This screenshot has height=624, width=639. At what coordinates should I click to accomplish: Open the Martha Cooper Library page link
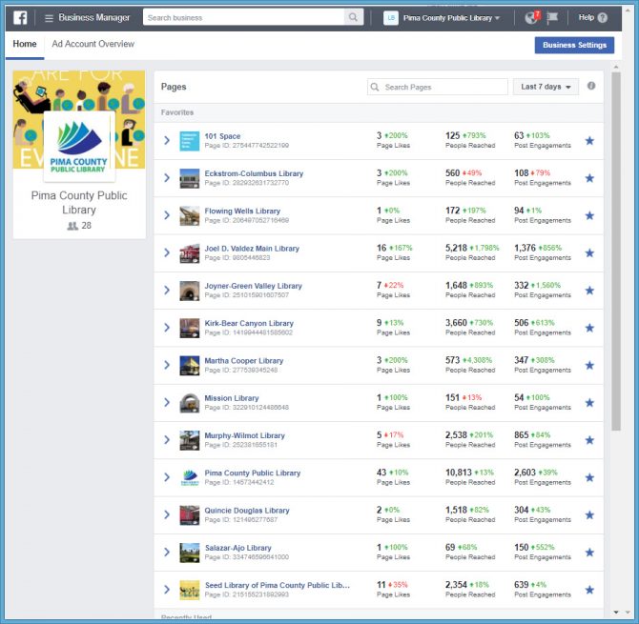click(244, 361)
